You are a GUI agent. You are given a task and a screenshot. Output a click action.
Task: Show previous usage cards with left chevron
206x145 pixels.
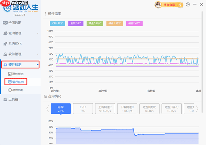pos(48,109)
